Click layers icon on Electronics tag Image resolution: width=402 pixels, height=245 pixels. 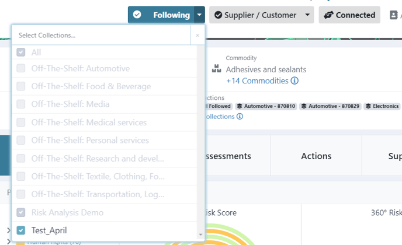[x=368, y=106]
